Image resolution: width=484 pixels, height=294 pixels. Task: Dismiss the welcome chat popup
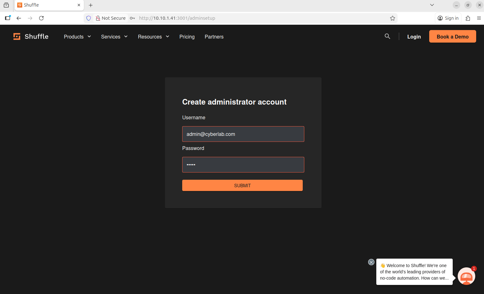coord(371,262)
